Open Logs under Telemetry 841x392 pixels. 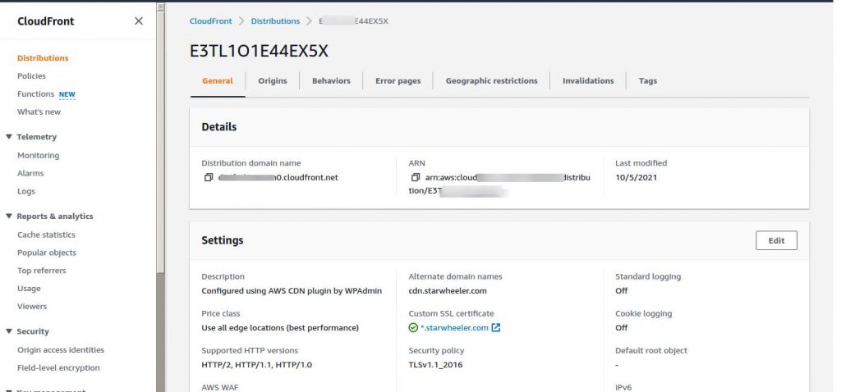pyautogui.click(x=26, y=191)
